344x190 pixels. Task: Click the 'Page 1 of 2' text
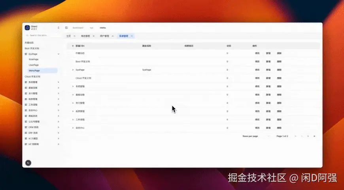pos(282,136)
